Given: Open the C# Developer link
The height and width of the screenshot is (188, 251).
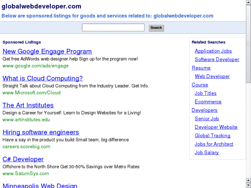Looking at the screenshot, I should (x=23, y=159).
